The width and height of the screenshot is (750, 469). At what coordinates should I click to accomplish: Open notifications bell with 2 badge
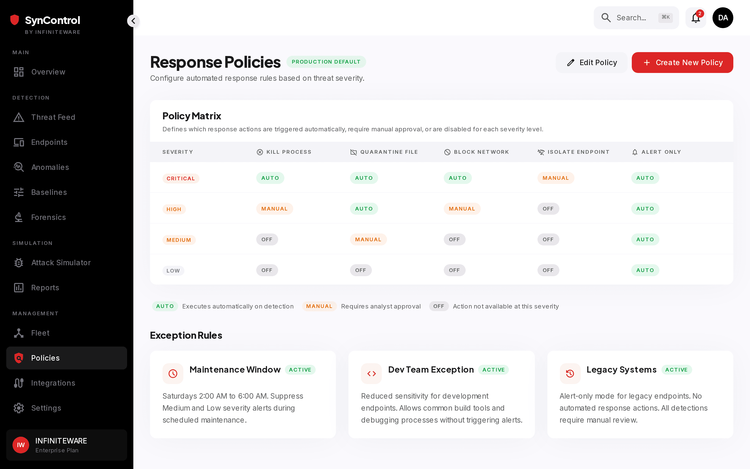point(696,18)
